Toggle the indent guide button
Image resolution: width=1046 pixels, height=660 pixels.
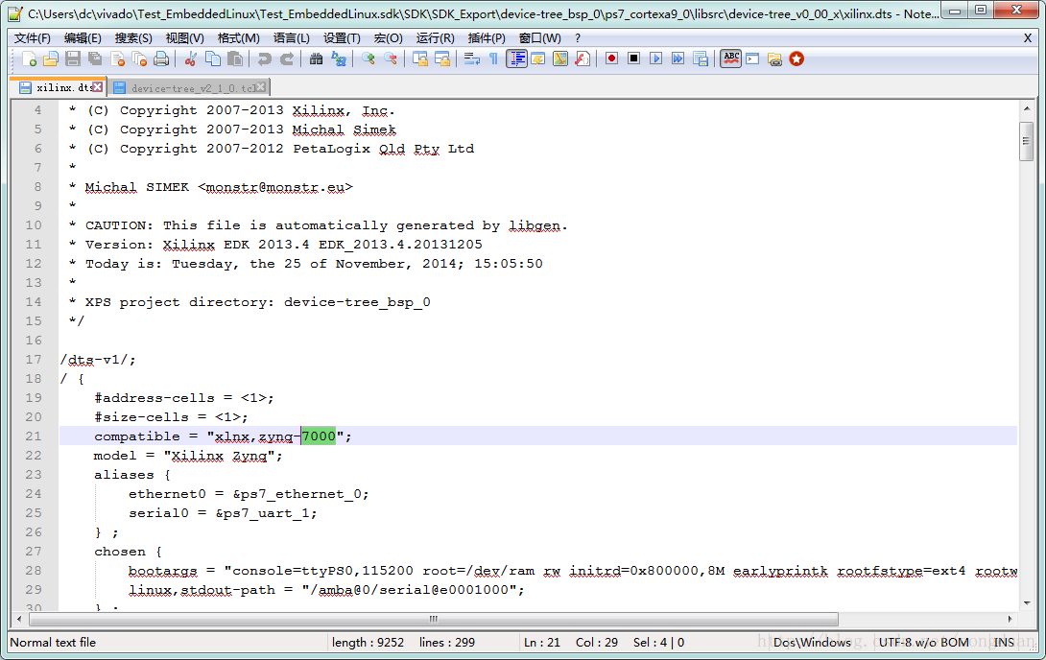516,59
